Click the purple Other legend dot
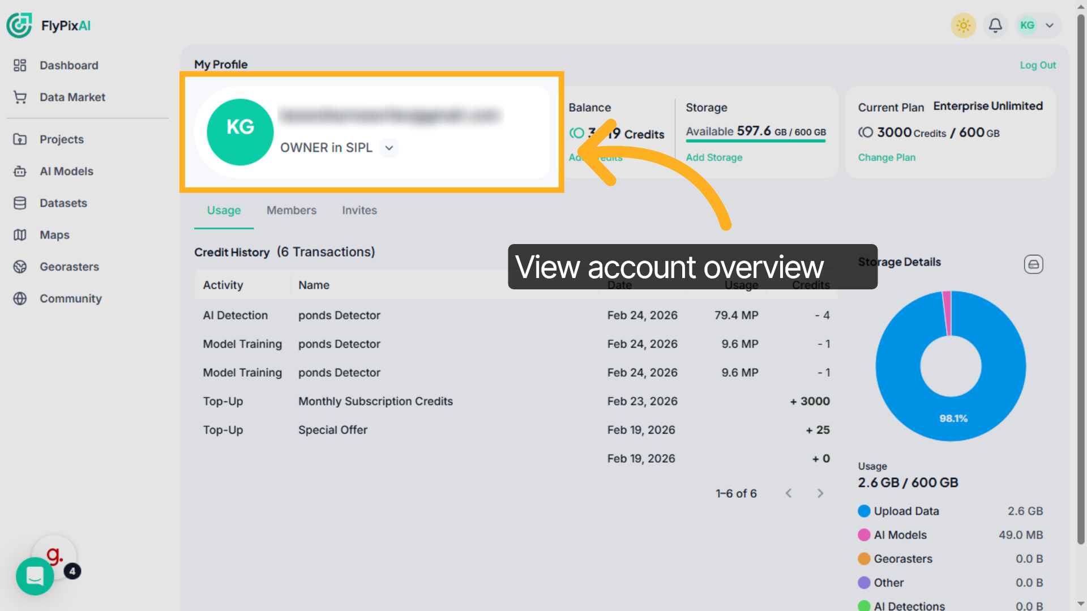Image resolution: width=1087 pixels, height=611 pixels. 864,582
